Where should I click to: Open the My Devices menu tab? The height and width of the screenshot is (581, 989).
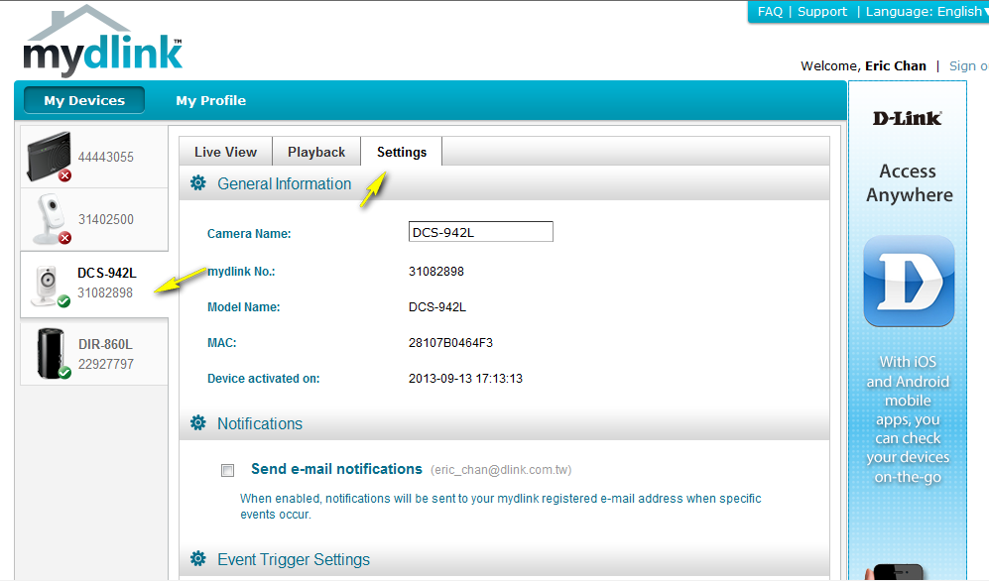click(x=84, y=100)
